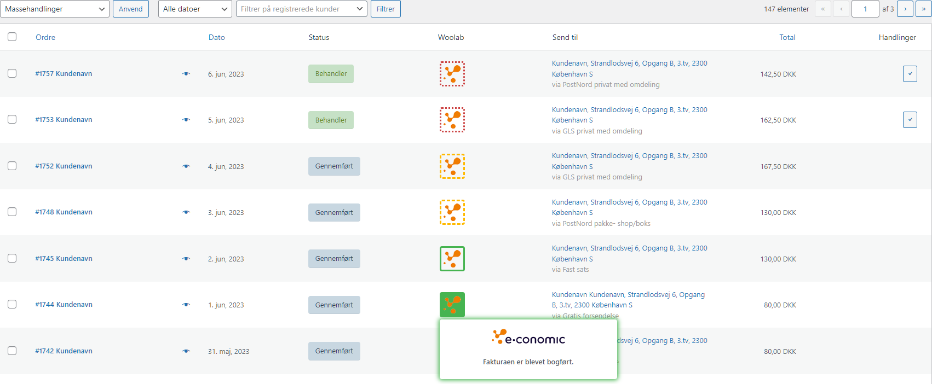This screenshot has height=384, width=932.
Task: Open order #1752 Kundenavn link
Action: pyautogui.click(x=64, y=166)
